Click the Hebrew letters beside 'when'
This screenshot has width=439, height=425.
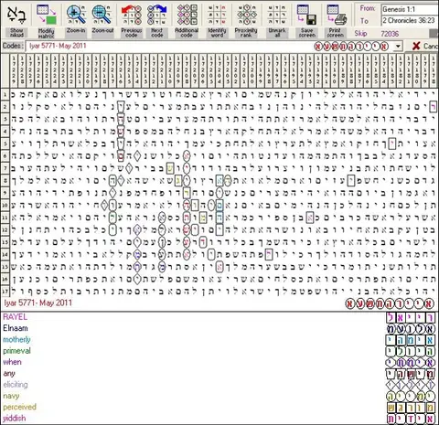pos(411,363)
